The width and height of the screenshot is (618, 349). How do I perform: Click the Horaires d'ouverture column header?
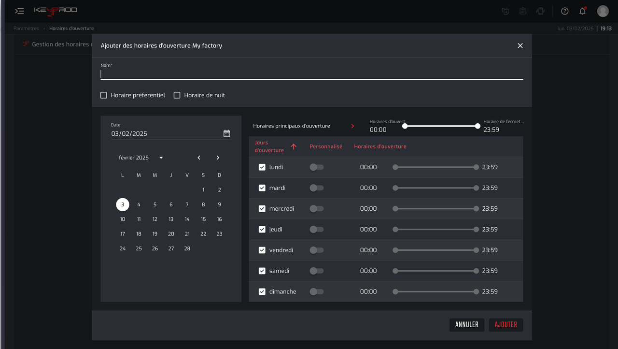(x=380, y=146)
